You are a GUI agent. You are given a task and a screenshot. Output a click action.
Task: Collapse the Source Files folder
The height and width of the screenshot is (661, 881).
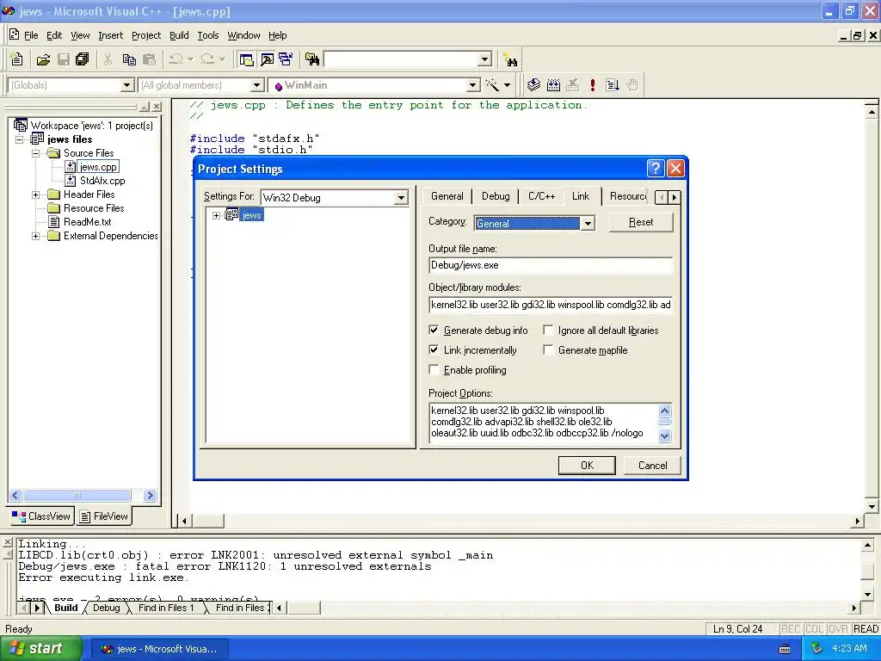[35, 153]
